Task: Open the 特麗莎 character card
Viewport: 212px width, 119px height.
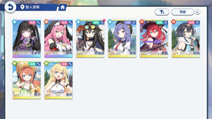Action: [x=90, y=39]
